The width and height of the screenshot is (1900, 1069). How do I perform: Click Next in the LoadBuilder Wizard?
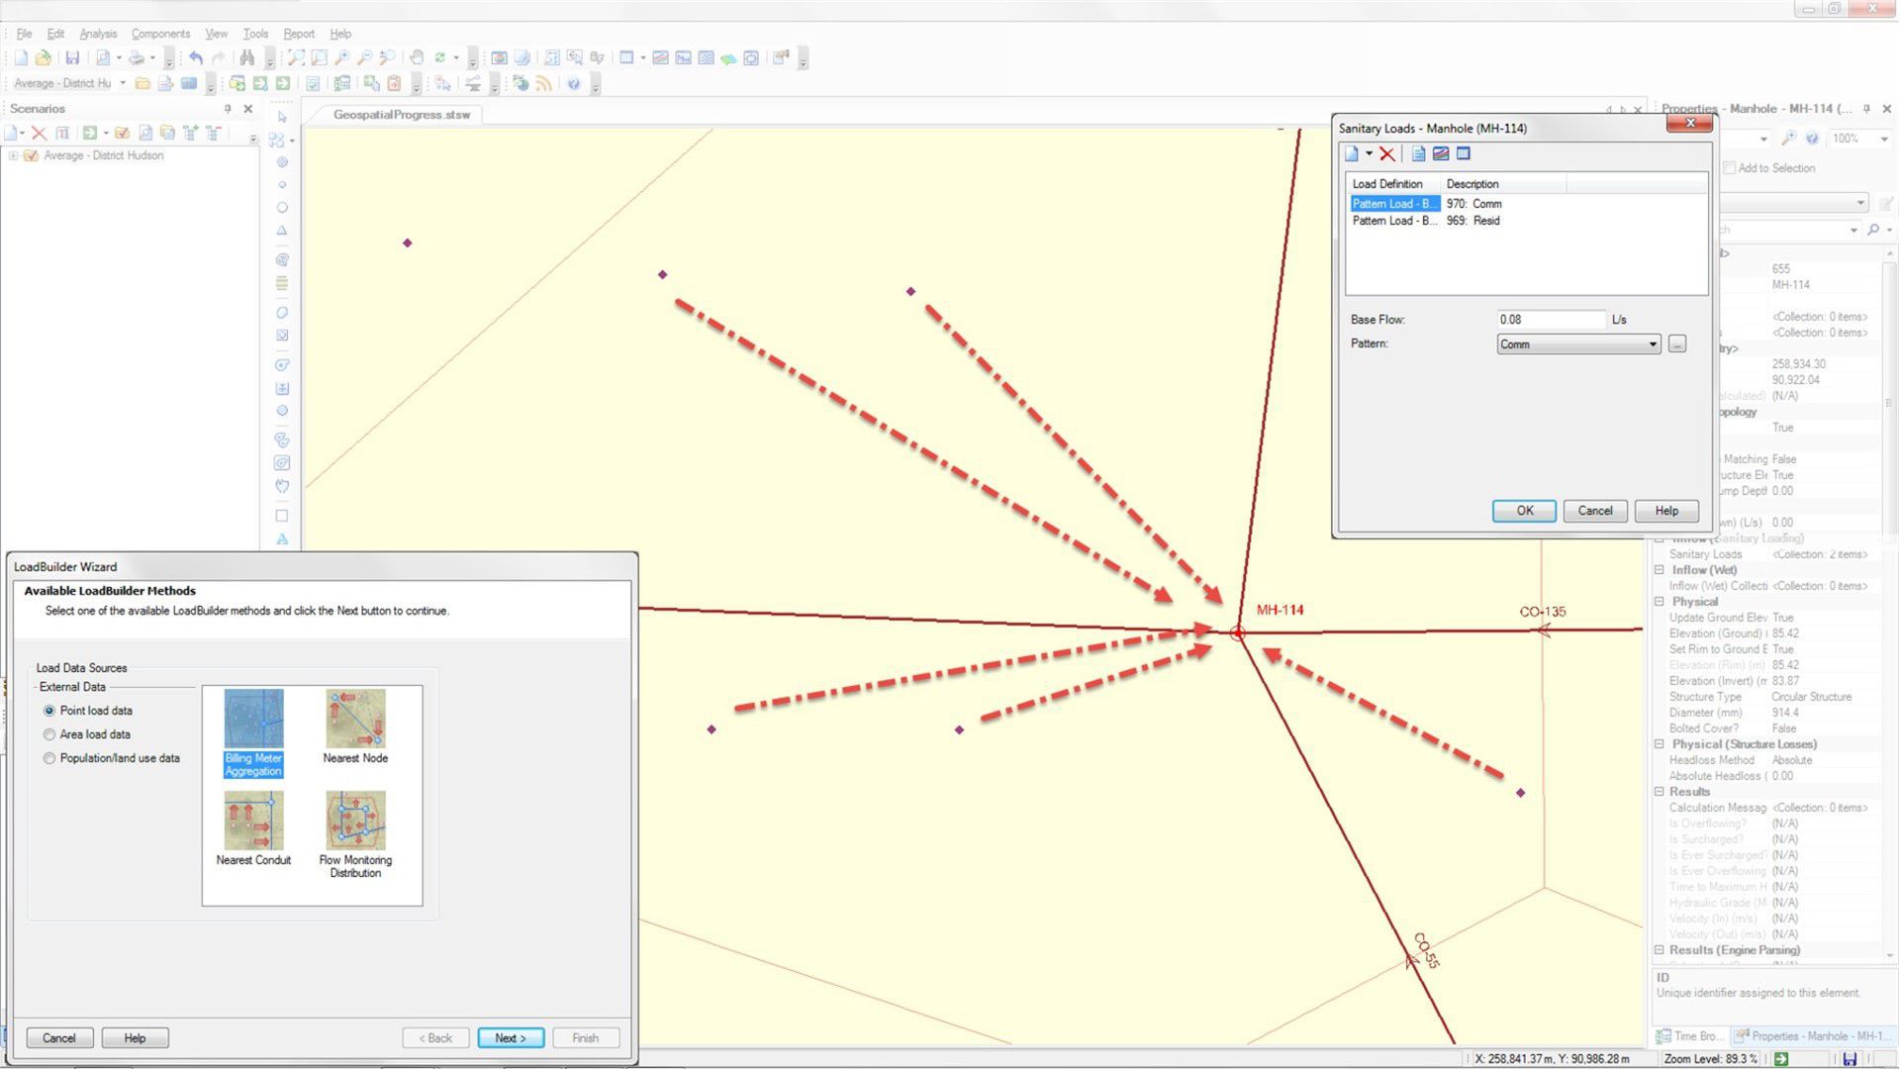pyautogui.click(x=510, y=1037)
